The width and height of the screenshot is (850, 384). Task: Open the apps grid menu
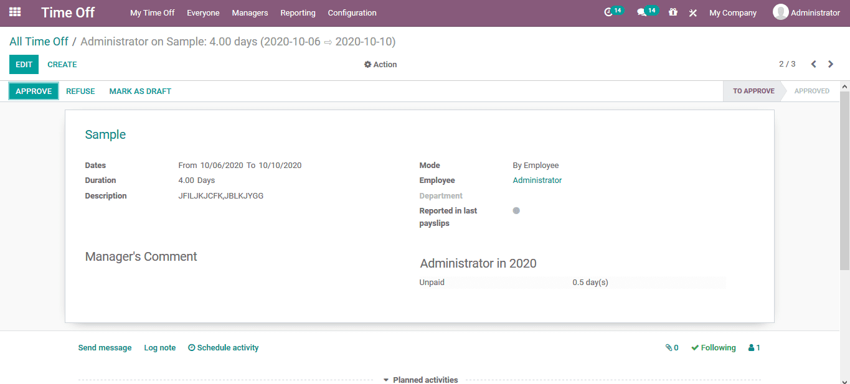tap(14, 12)
